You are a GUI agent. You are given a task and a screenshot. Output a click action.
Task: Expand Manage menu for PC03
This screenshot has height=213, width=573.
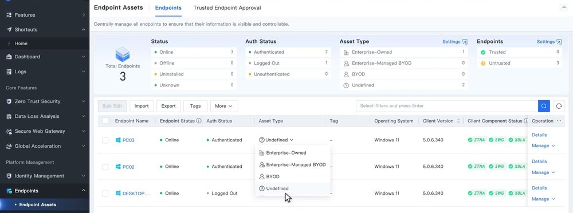pos(543,146)
